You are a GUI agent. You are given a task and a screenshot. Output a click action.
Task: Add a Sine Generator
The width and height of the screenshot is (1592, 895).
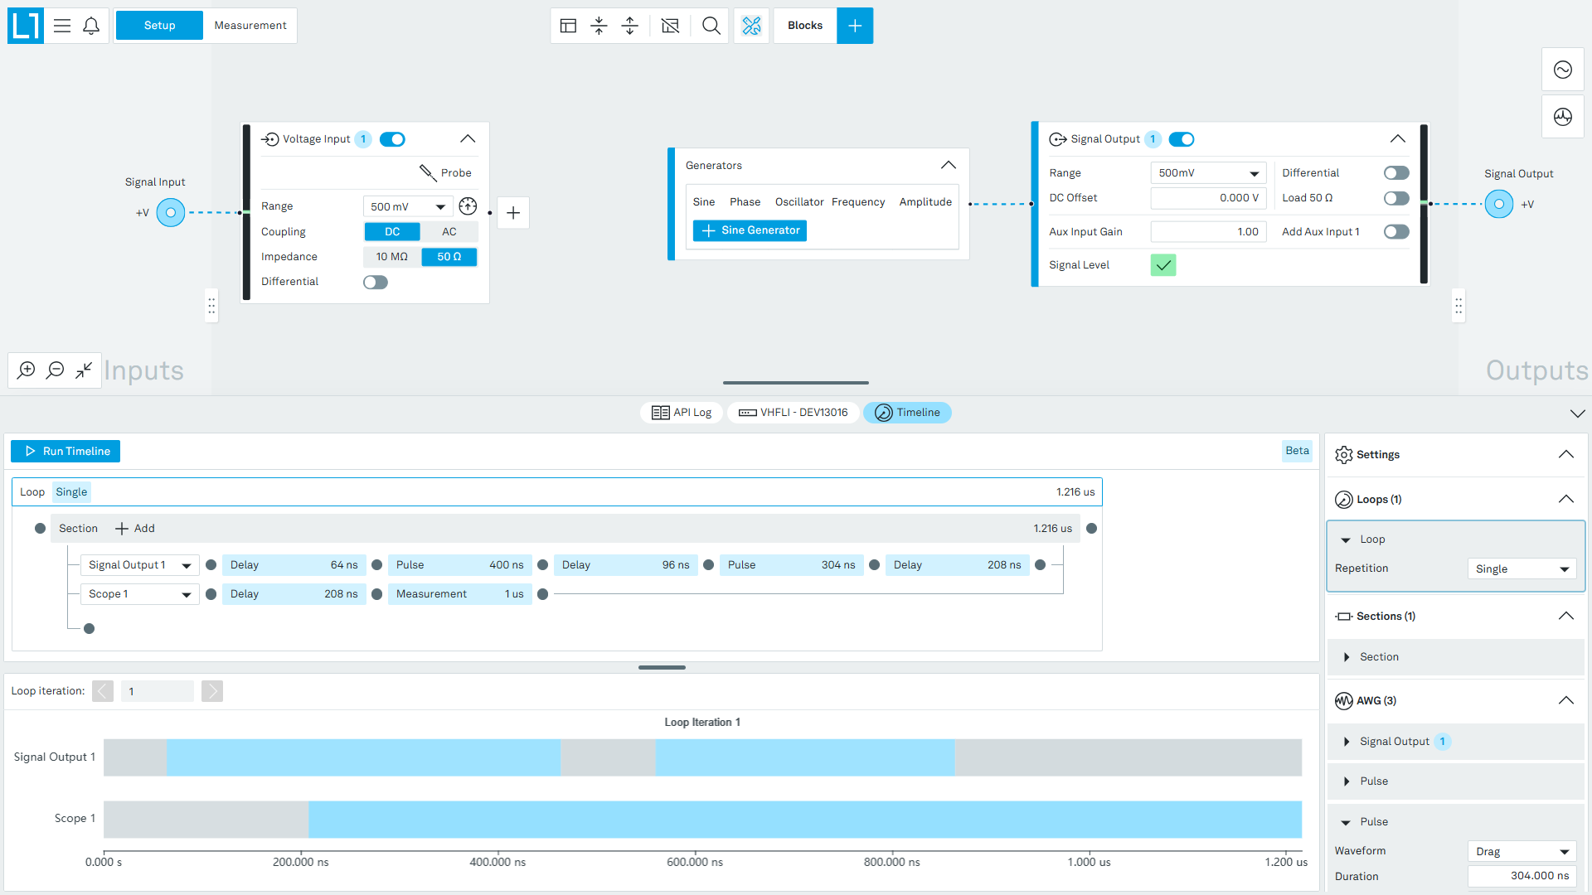point(750,230)
